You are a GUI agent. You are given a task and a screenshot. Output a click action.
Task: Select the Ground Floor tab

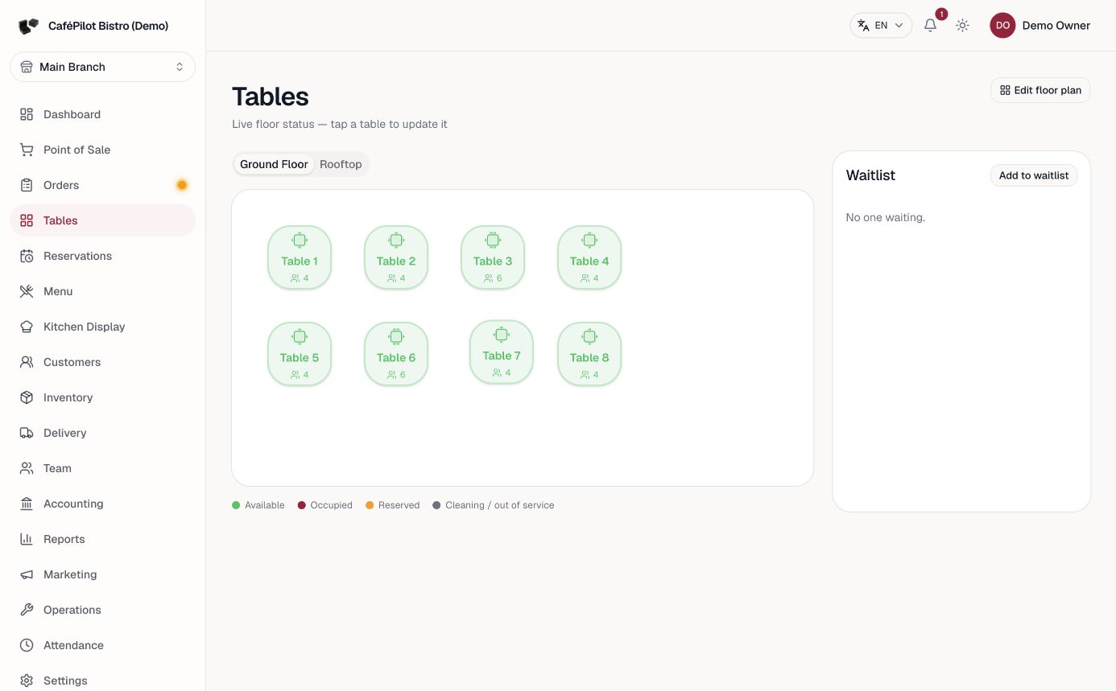point(274,164)
